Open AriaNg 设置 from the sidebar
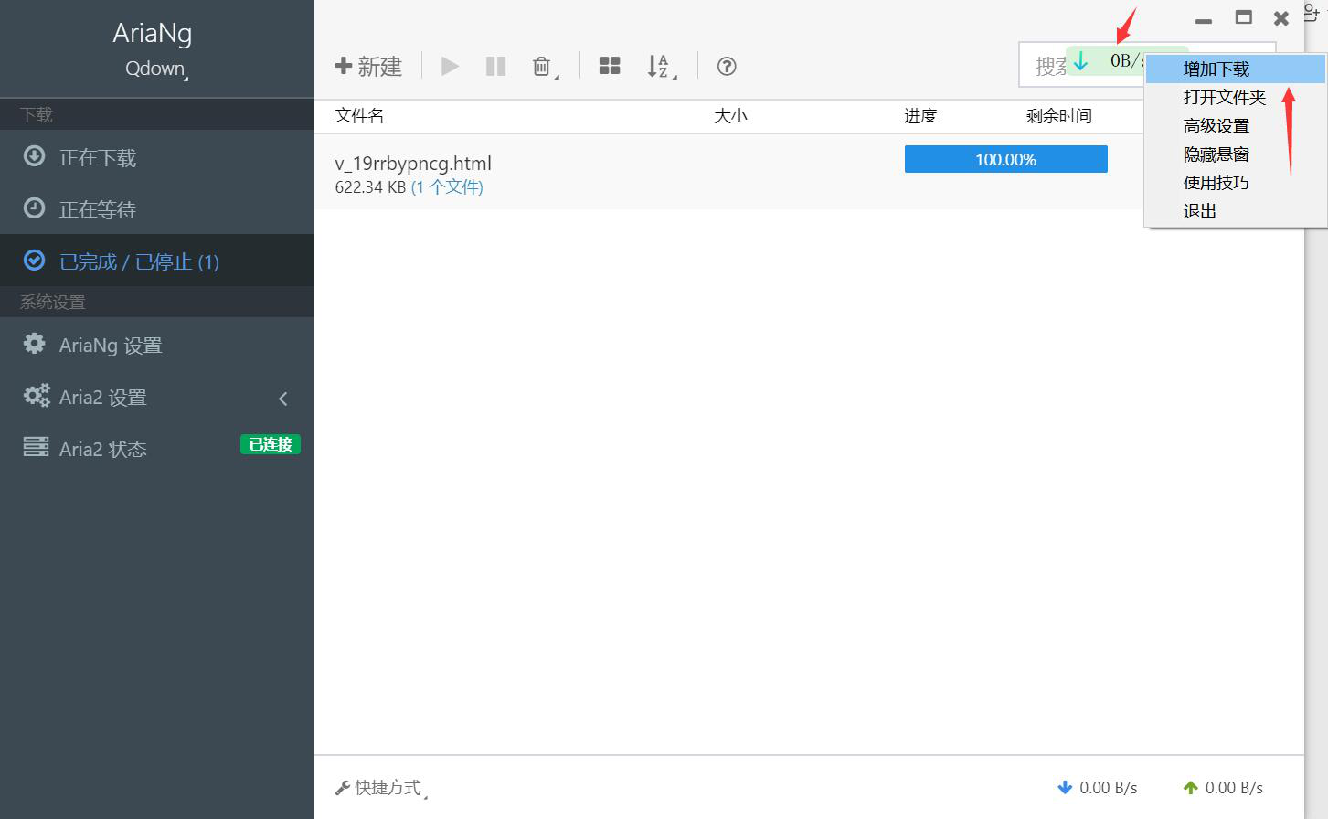 click(x=157, y=345)
